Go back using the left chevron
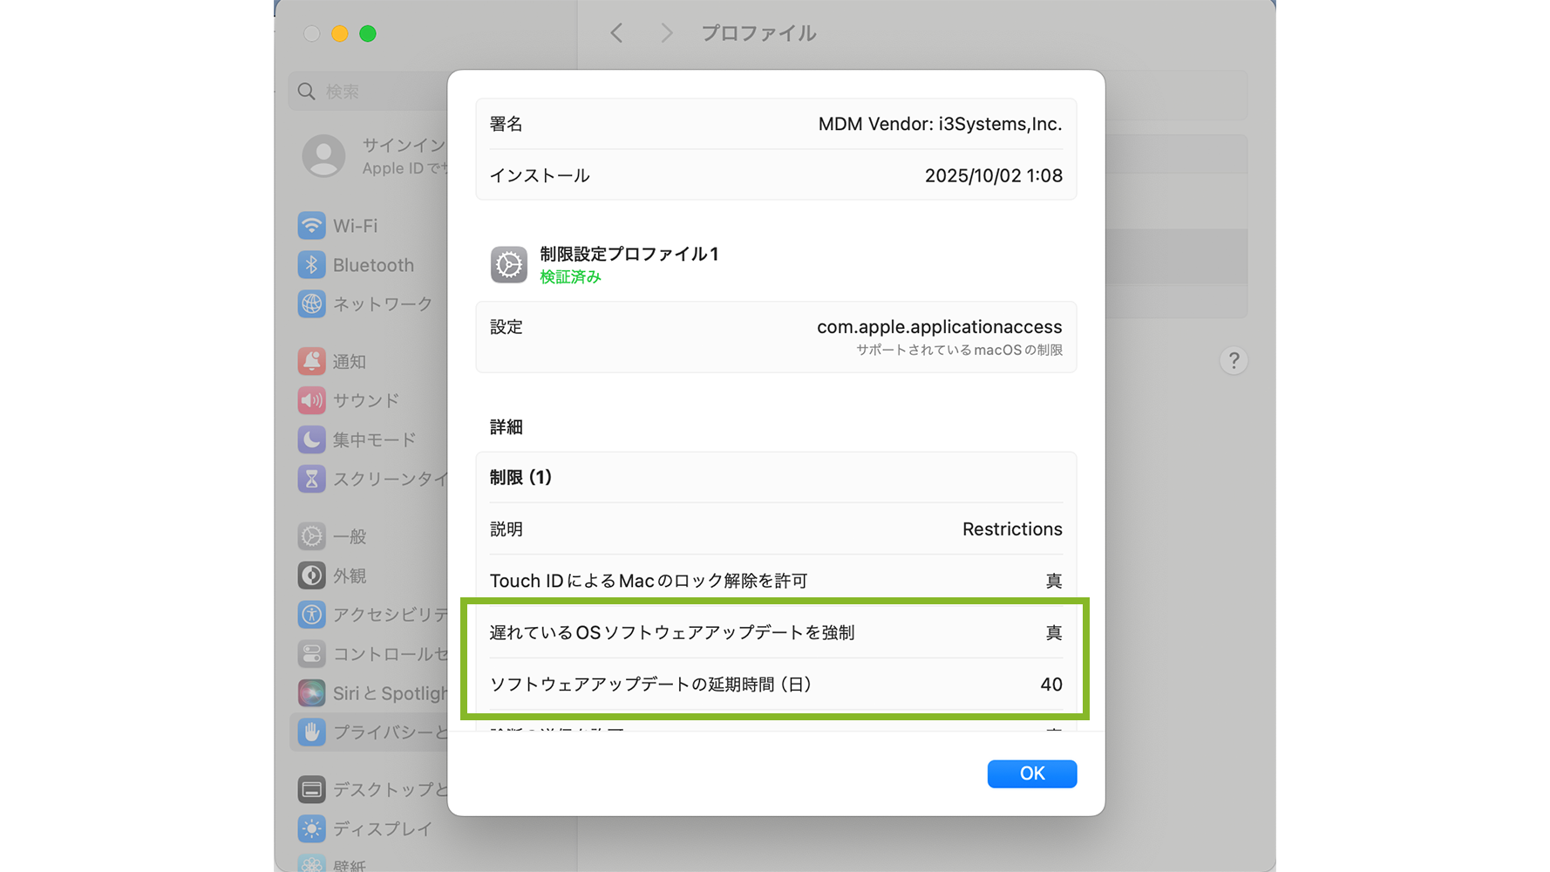 point(616,33)
